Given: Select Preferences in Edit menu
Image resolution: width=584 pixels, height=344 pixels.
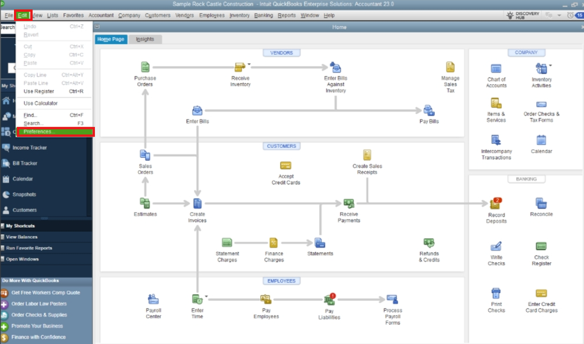Looking at the screenshot, I should click(56, 131).
